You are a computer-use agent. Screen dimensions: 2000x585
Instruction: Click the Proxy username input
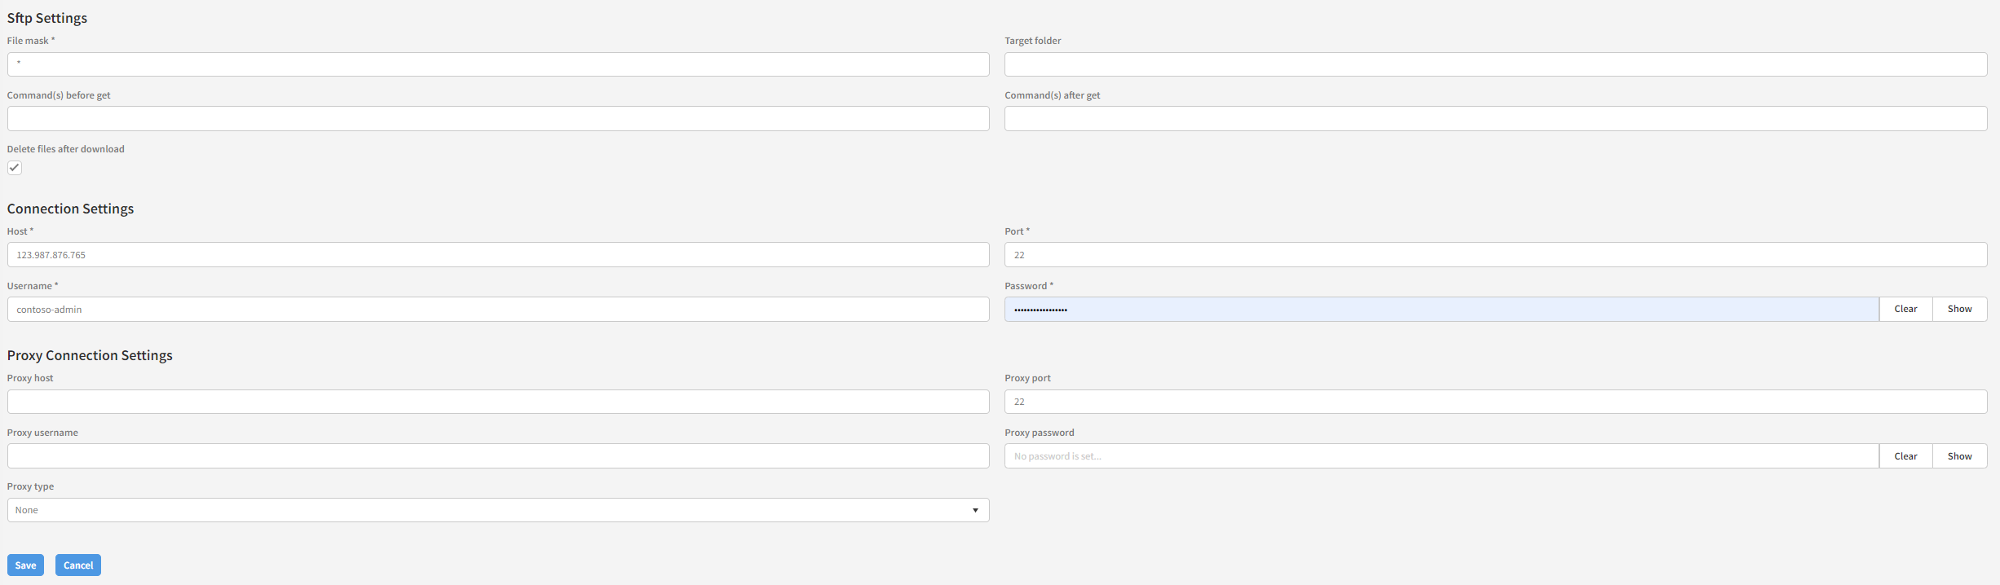497,456
